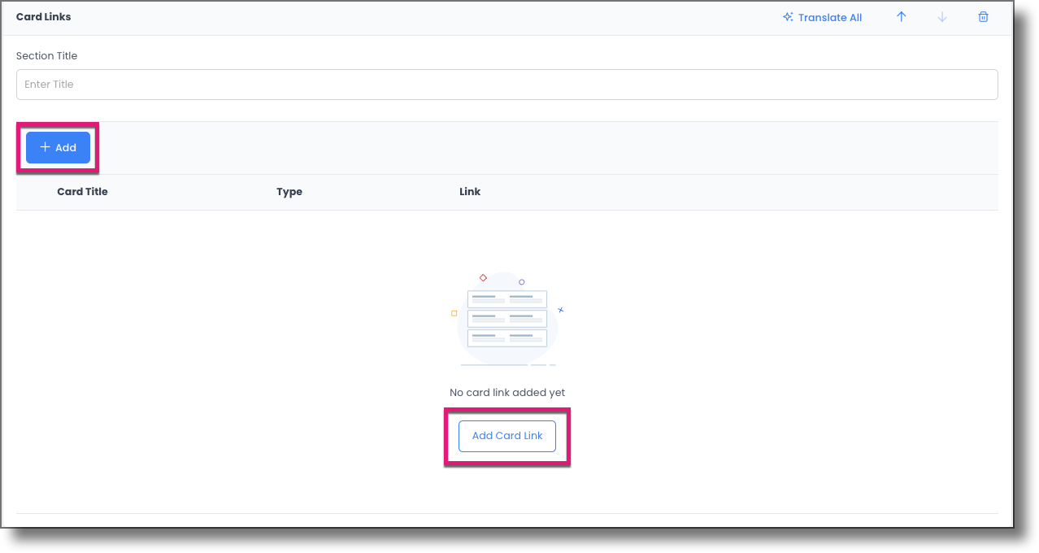Move the Card Links section up with arrow icon
The image size is (1039, 553).
tap(902, 16)
